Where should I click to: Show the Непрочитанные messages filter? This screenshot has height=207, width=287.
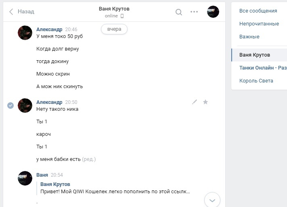(x=259, y=24)
